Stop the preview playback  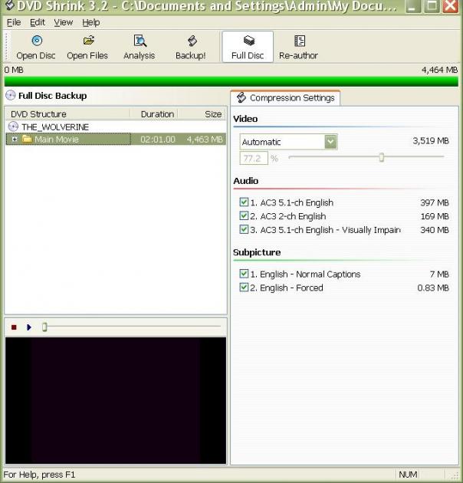(x=14, y=327)
